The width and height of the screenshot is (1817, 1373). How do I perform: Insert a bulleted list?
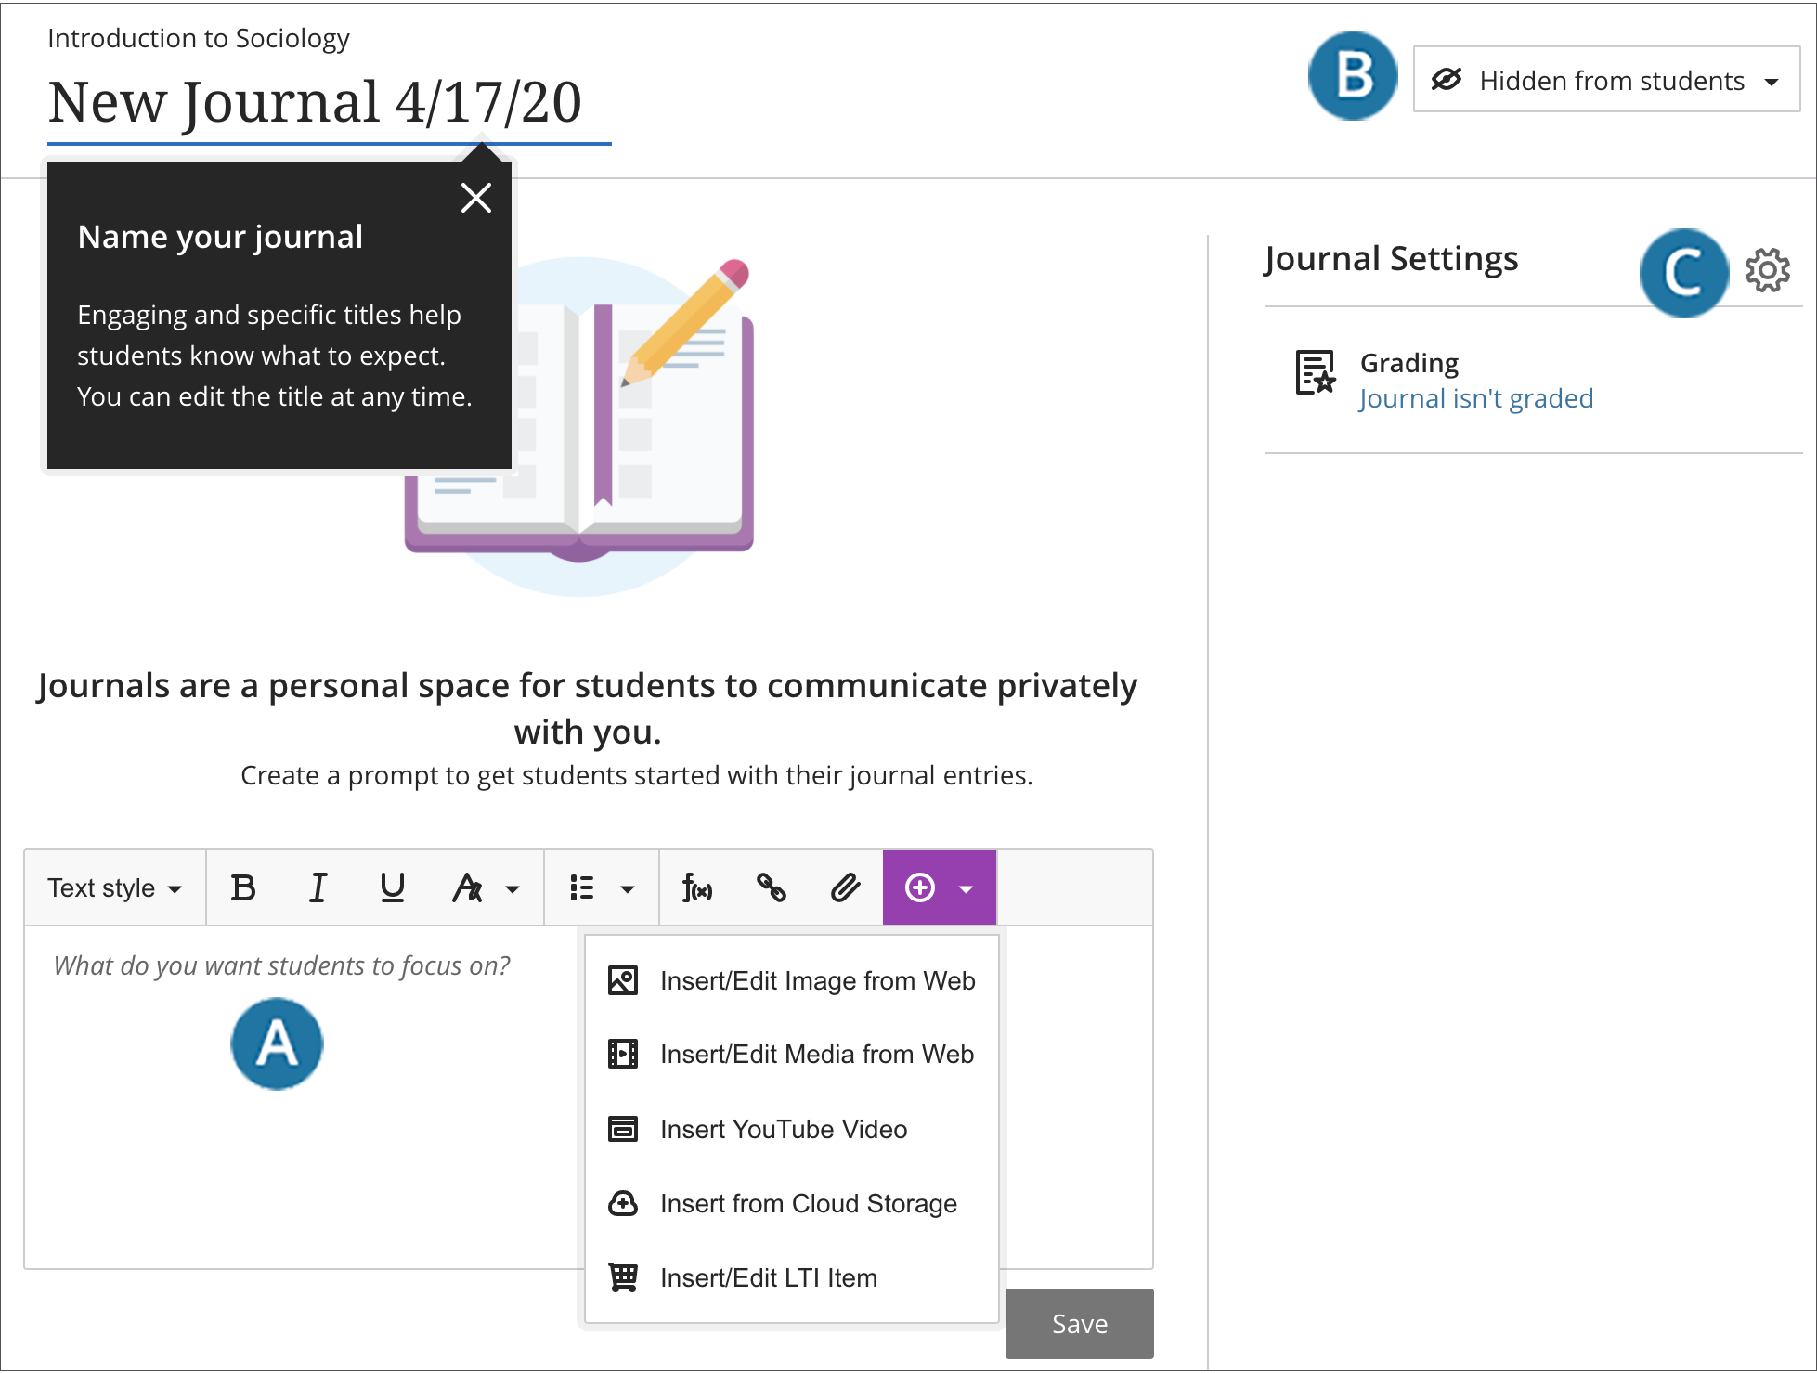click(582, 888)
